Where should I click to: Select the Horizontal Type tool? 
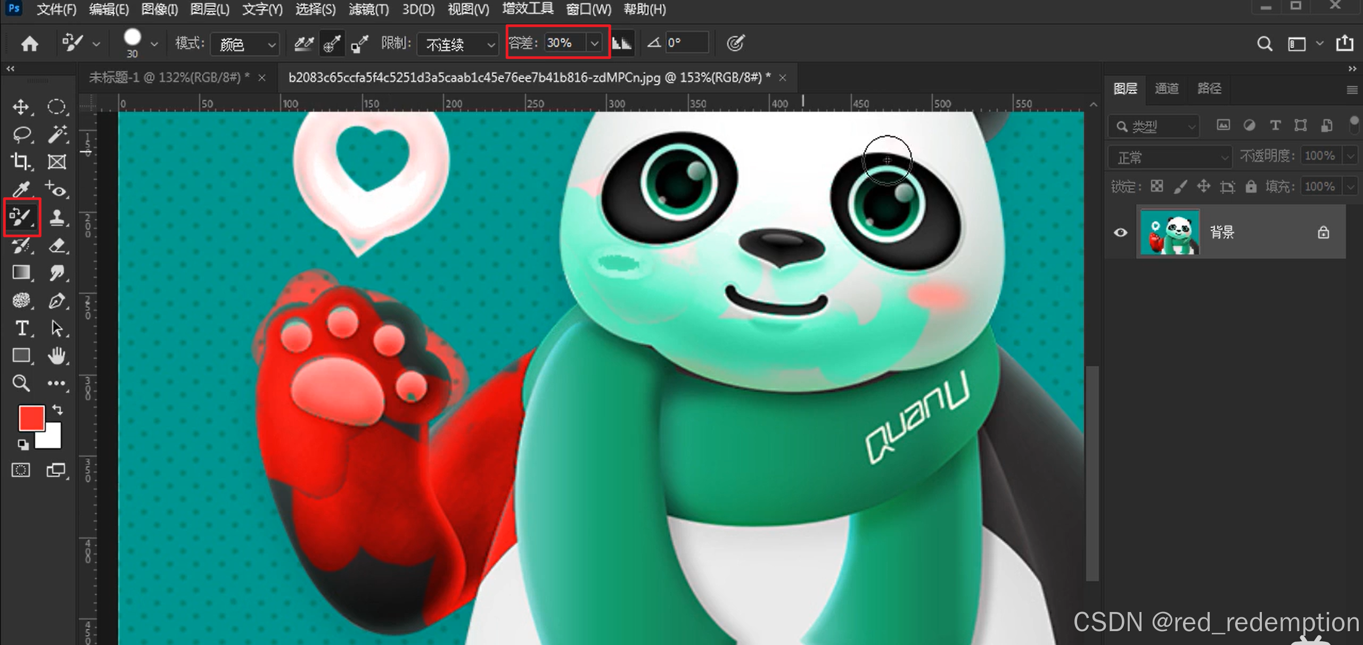coord(22,328)
